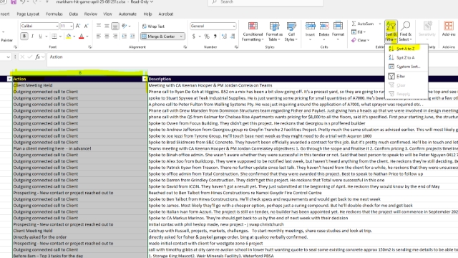Viewport: 458px width, 258px height.
Task: Select Top Align icon
Action: [x=99, y=26]
